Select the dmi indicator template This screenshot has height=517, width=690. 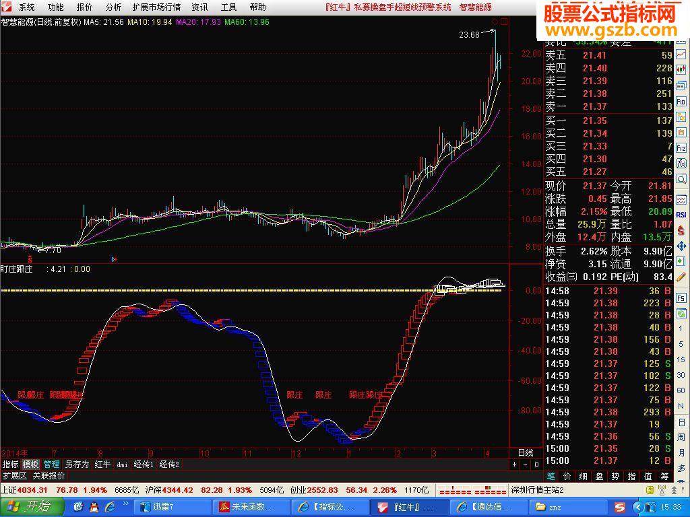(x=123, y=464)
